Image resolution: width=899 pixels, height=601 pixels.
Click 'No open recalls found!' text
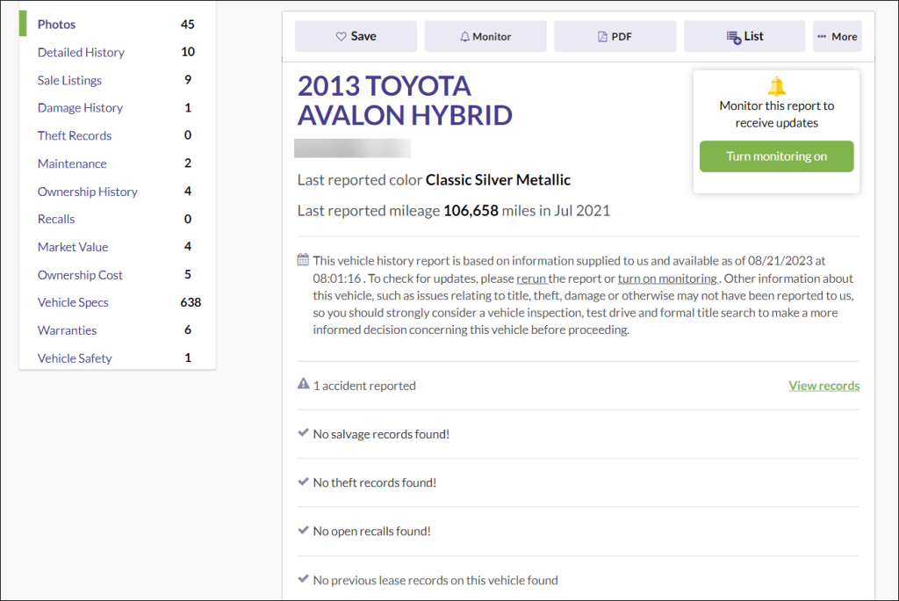pyautogui.click(x=372, y=531)
